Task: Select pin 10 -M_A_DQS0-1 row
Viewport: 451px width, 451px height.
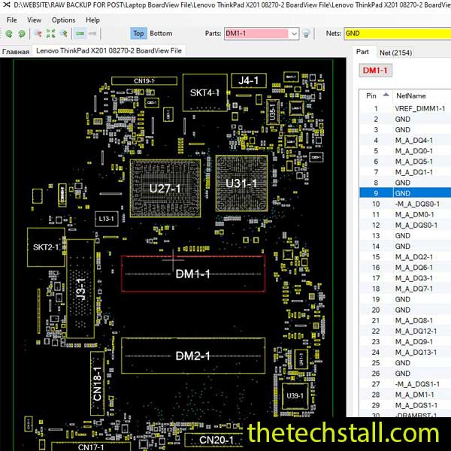Action: pyautogui.click(x=405, y=204)
